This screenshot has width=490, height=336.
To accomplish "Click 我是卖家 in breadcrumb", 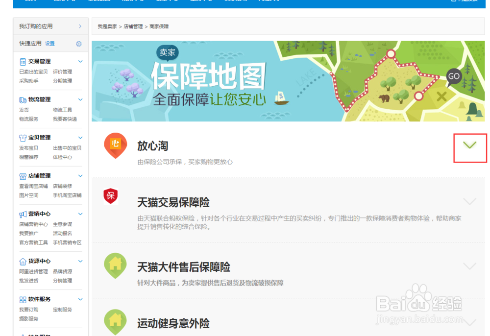I will pyautogui.click(x=107, y=26).
